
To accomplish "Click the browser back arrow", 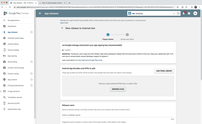I will point(2,7).
